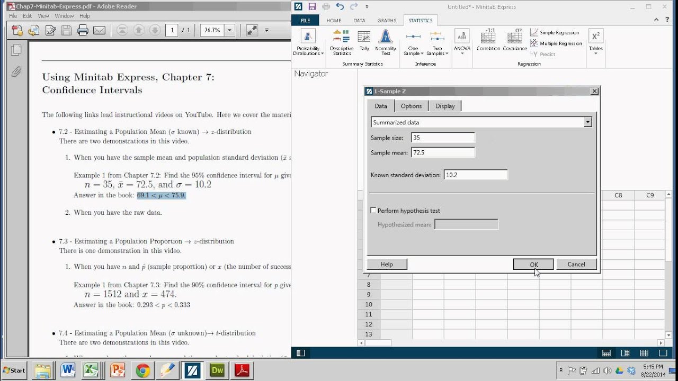Click the taskbar clock showing 5:45 PM
Image resolution: width=678 pixels, height=381 pixels.
coord(653,366)
